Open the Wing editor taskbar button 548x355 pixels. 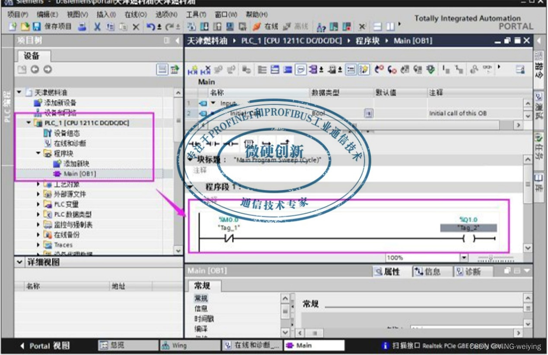coord(189,345)
